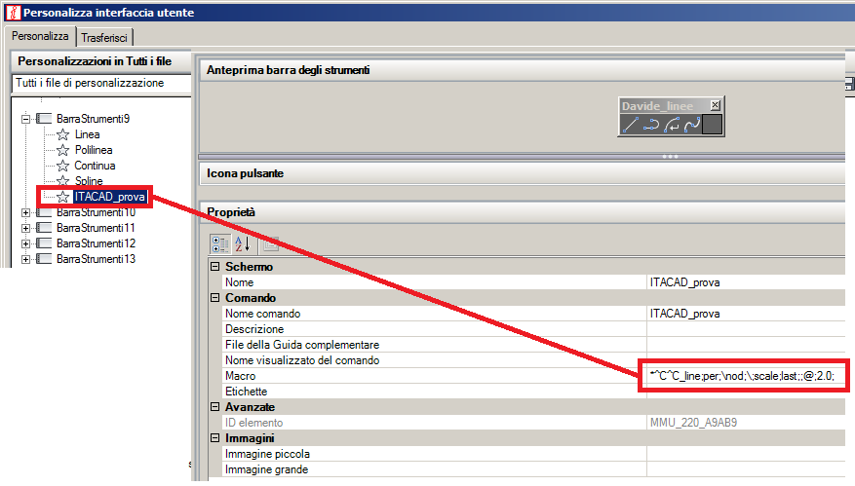
Task: Click the Spline icon in preview toolbar
Action: point(692,125)
